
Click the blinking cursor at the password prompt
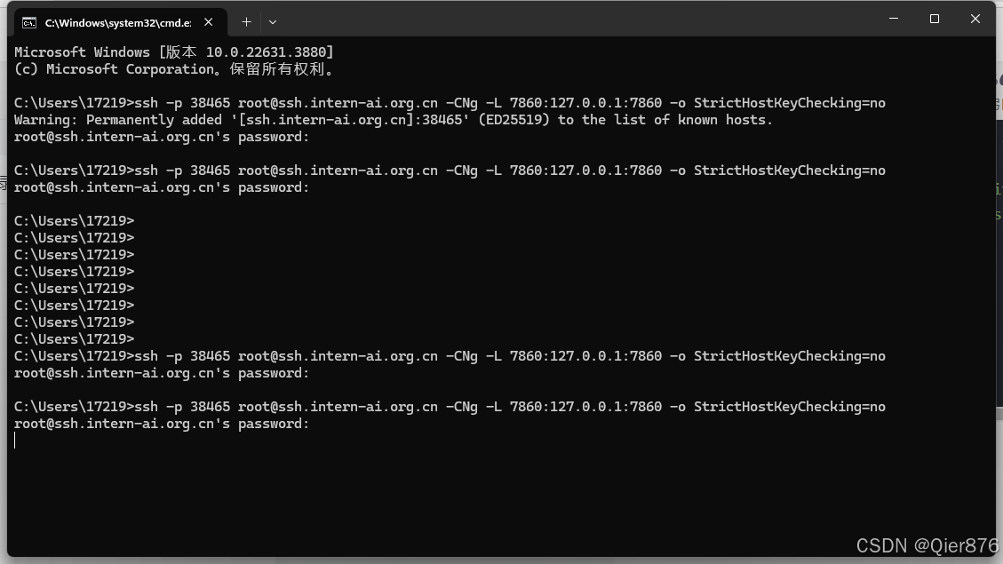click(x=15, y=440)
